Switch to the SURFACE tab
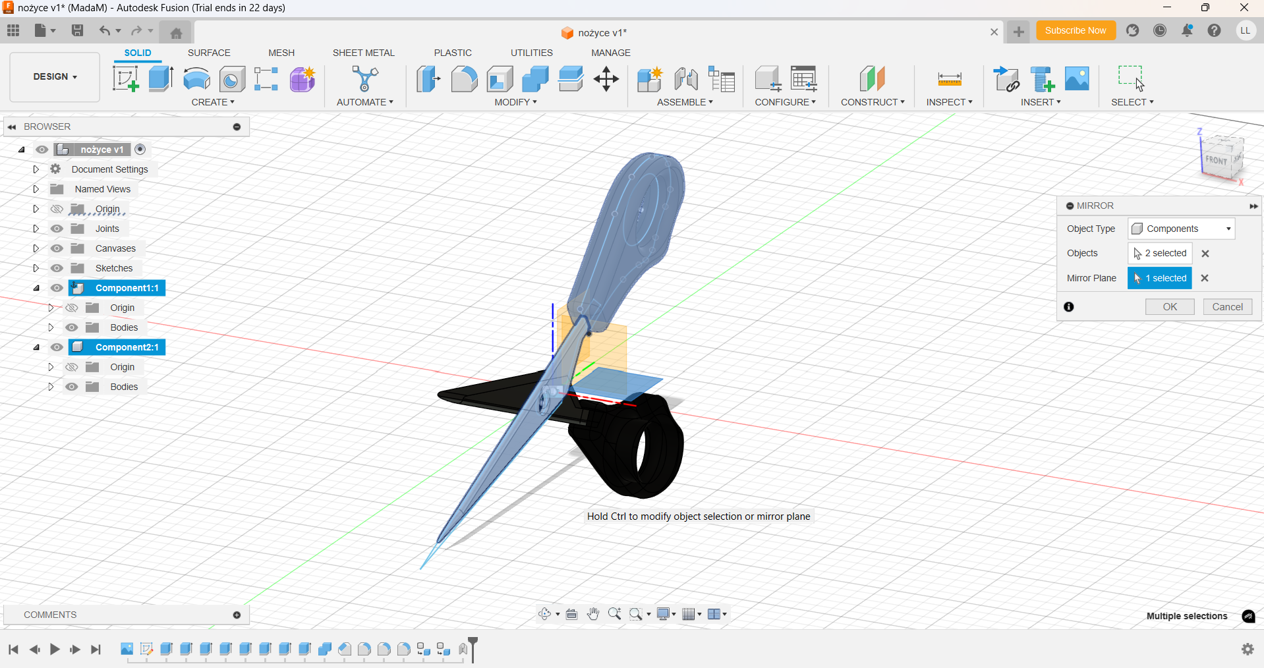The width and height of the screenshot is (1264, 668). 209,53
